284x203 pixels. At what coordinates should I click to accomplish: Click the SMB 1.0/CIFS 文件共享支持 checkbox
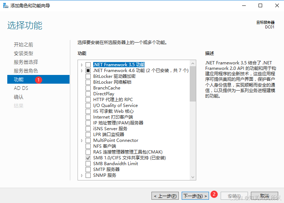click(x=88, y=158)
